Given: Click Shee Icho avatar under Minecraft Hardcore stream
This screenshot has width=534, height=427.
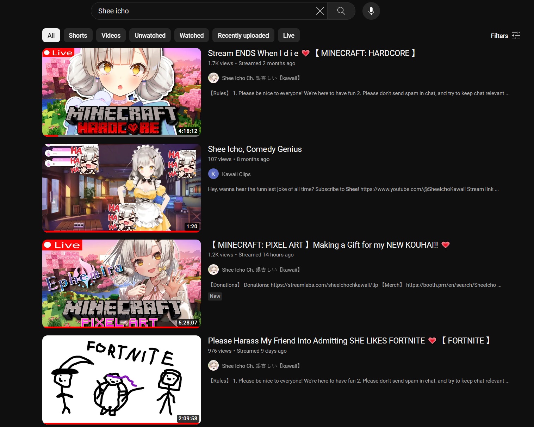Looking at the screenshot, I should click(x=213, y=78).
